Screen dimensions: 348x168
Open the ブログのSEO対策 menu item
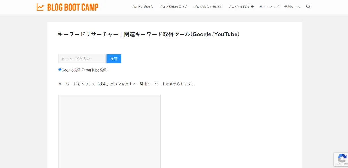[241, 7]
